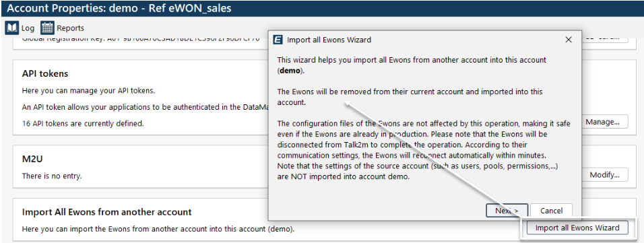Click the partially hidden button above Manage
The width and height of the screenshot is (644, 243).
click(605, 39)
